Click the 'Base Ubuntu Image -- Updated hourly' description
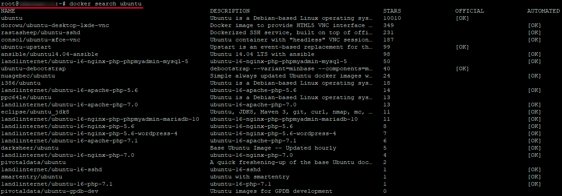 pos(273,148)
